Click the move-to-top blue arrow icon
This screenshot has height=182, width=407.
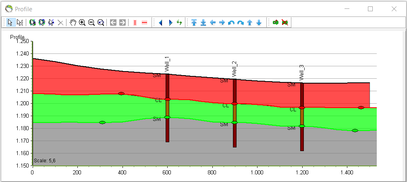194,22
